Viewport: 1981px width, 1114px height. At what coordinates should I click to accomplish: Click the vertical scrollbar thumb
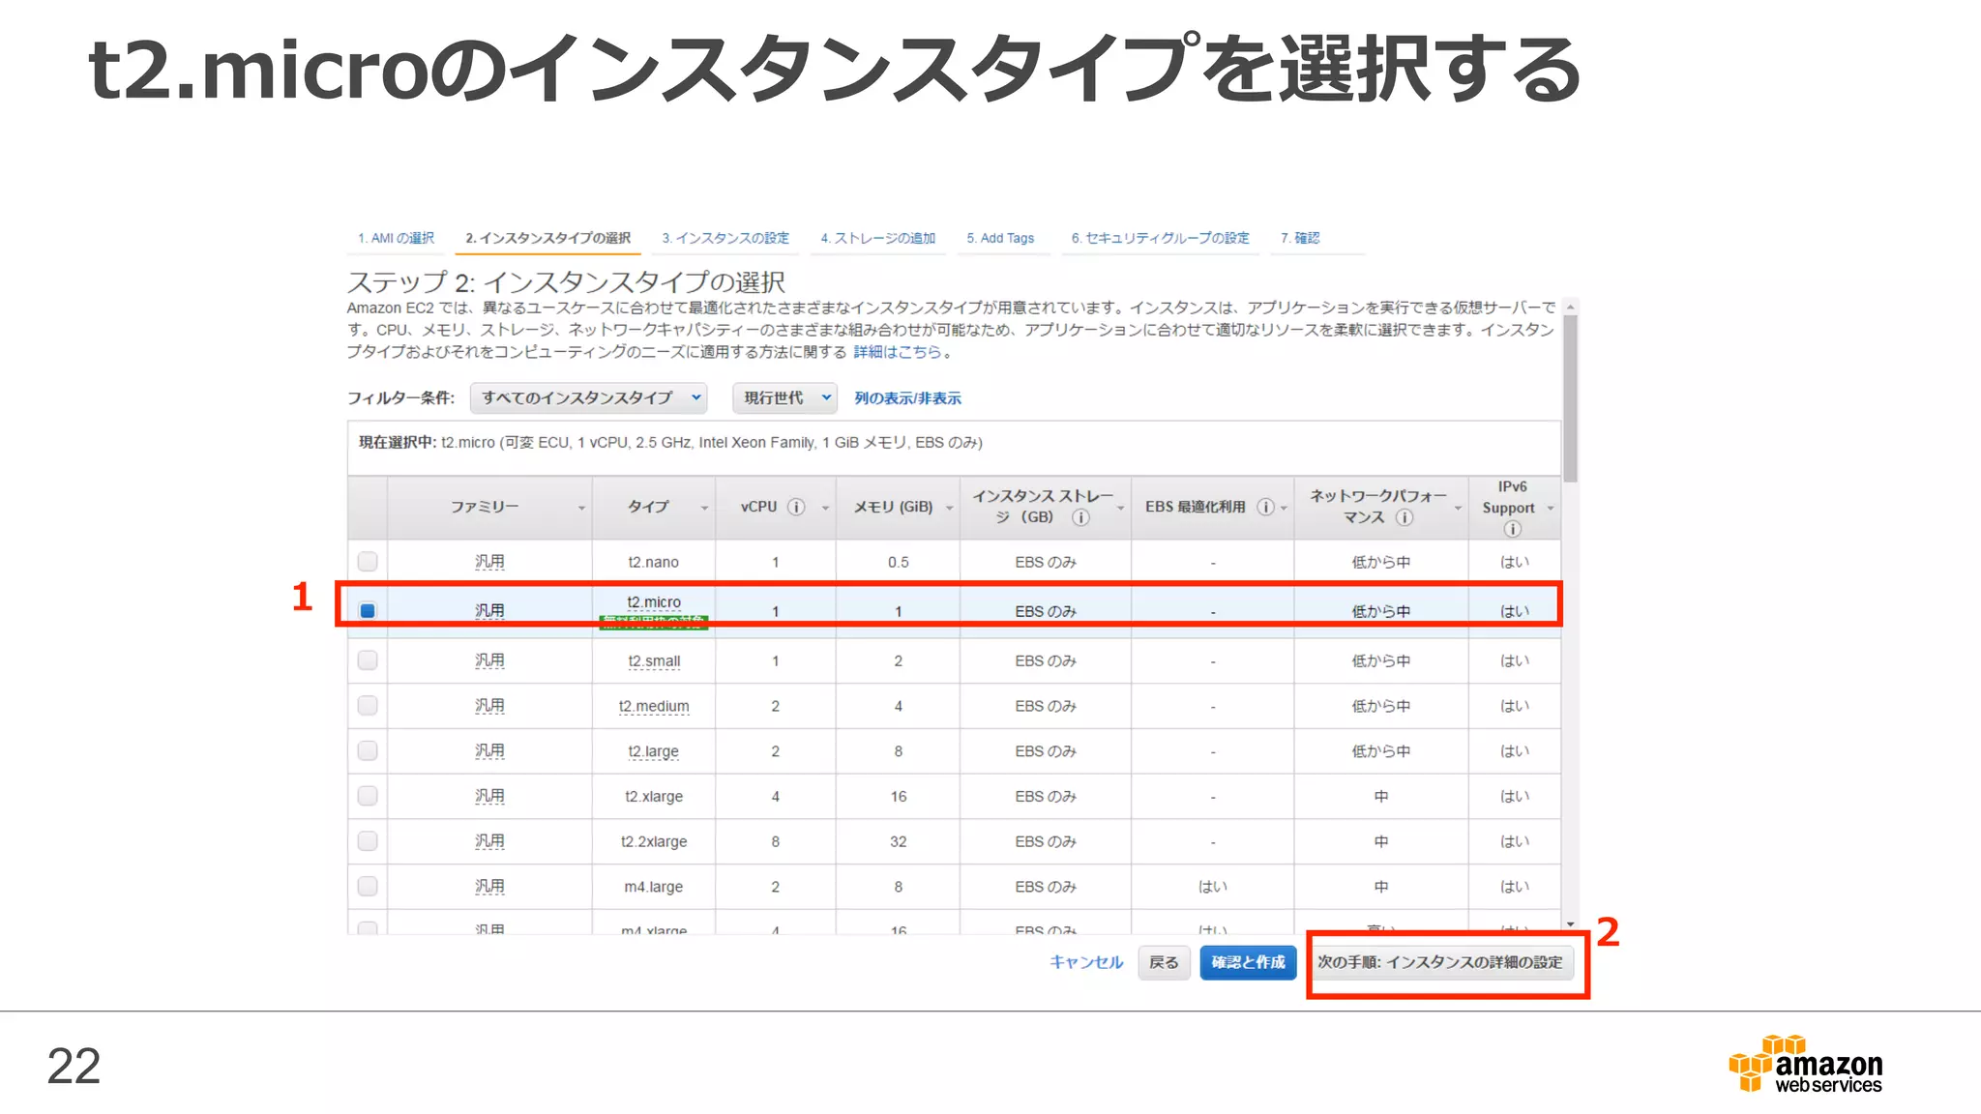(1570, 396)
